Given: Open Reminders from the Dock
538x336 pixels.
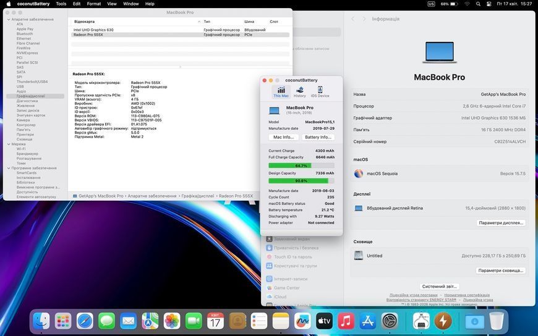Looking at the screenshot, I should pyautogui.click(x=259, y=321).
